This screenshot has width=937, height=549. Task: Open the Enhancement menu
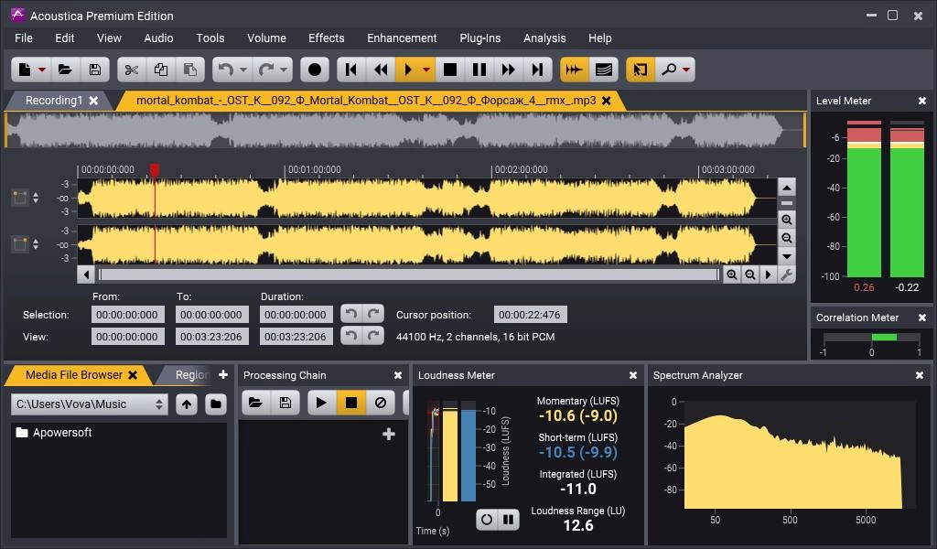402,38
